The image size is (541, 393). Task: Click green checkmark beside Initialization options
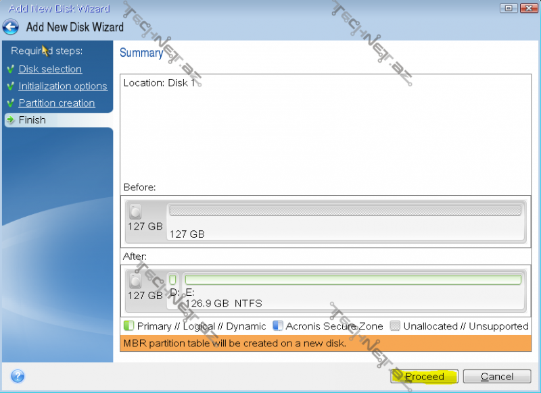click(x=10, y=86)
